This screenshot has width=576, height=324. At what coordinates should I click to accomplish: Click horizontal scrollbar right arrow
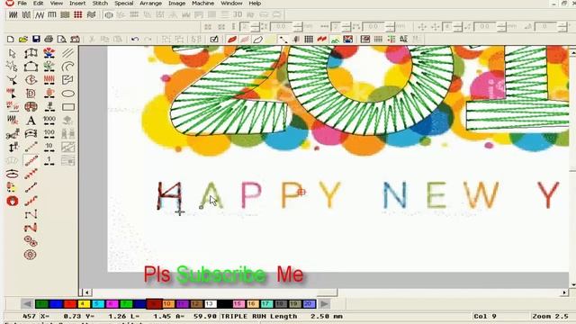pyautogui.click(x=564, y=292)
